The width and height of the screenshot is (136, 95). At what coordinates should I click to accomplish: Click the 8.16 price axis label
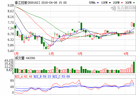coord(11,17)
